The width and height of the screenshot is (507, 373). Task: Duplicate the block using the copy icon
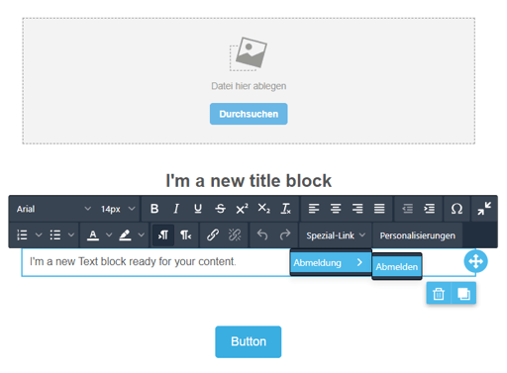[463, 293]
